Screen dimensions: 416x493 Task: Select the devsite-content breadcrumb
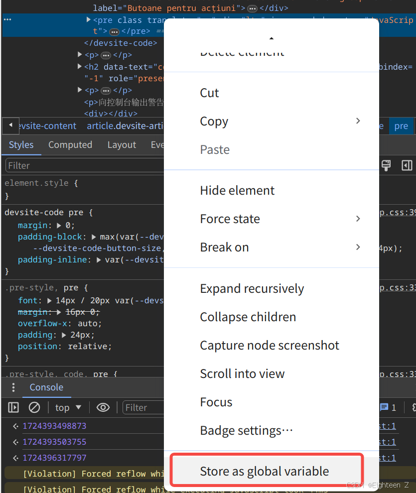point(47,126)
